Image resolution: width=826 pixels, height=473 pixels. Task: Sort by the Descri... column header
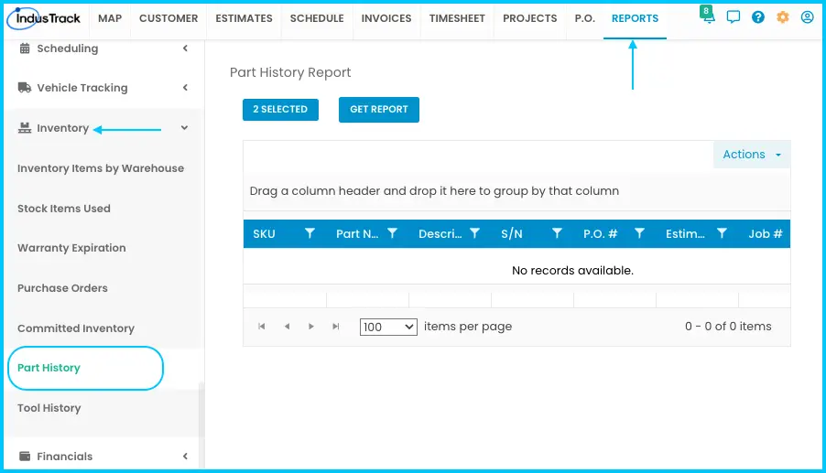(x=440, y=233)
